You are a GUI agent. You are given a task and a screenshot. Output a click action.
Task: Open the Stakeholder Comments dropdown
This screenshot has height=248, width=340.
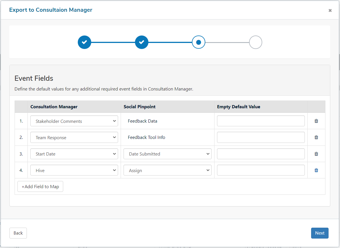tap(74, 121)
